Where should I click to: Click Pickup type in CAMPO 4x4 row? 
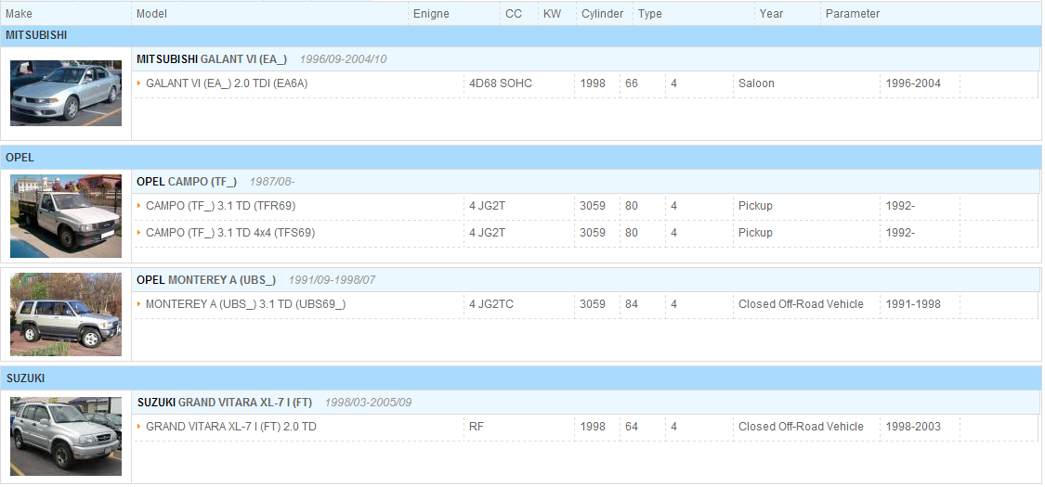(756, 232)
